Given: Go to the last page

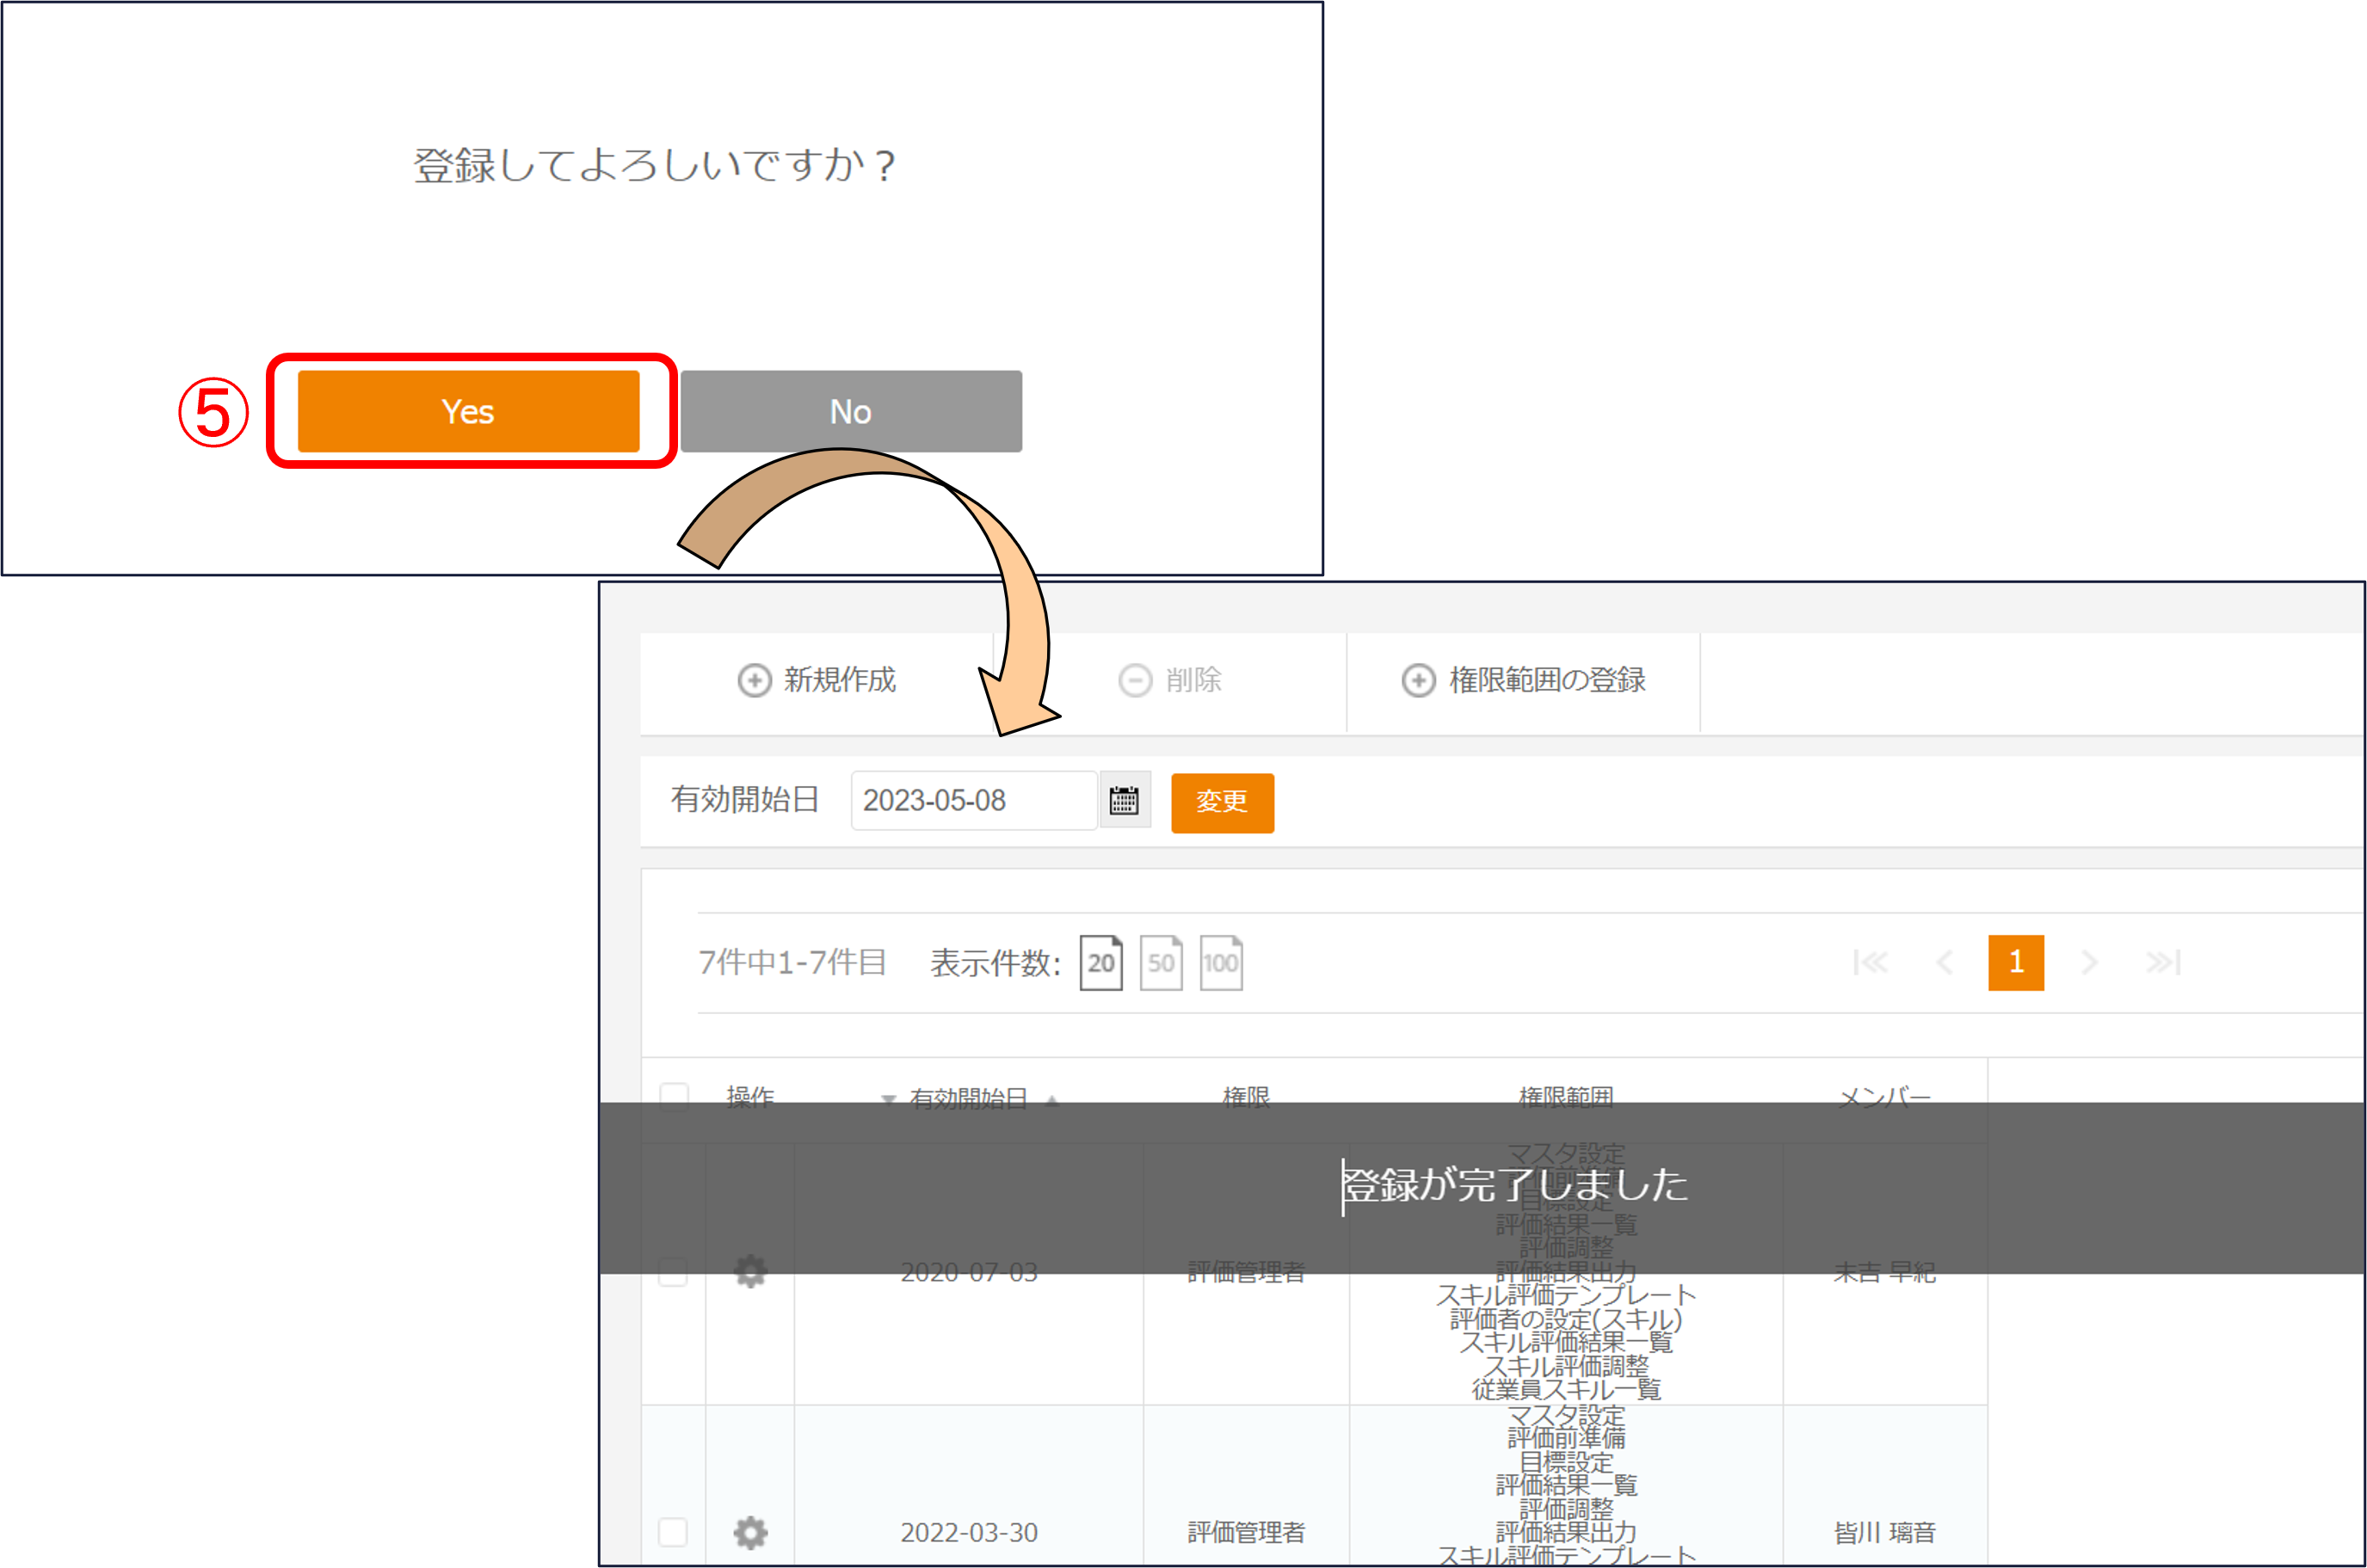Looking at the screenshot, I should 2163,963.
